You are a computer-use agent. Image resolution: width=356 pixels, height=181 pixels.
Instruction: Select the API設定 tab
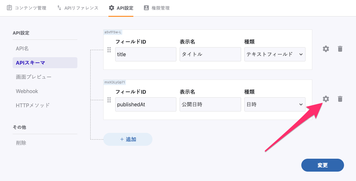pyautogui.click(x=121, y=8)
